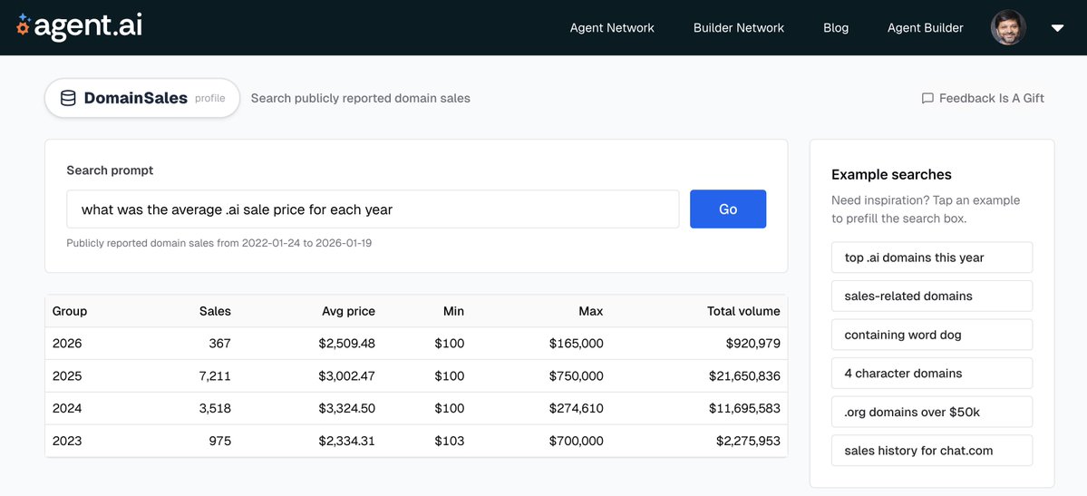Click the feedback speech bubble icon

click(927, 99)
